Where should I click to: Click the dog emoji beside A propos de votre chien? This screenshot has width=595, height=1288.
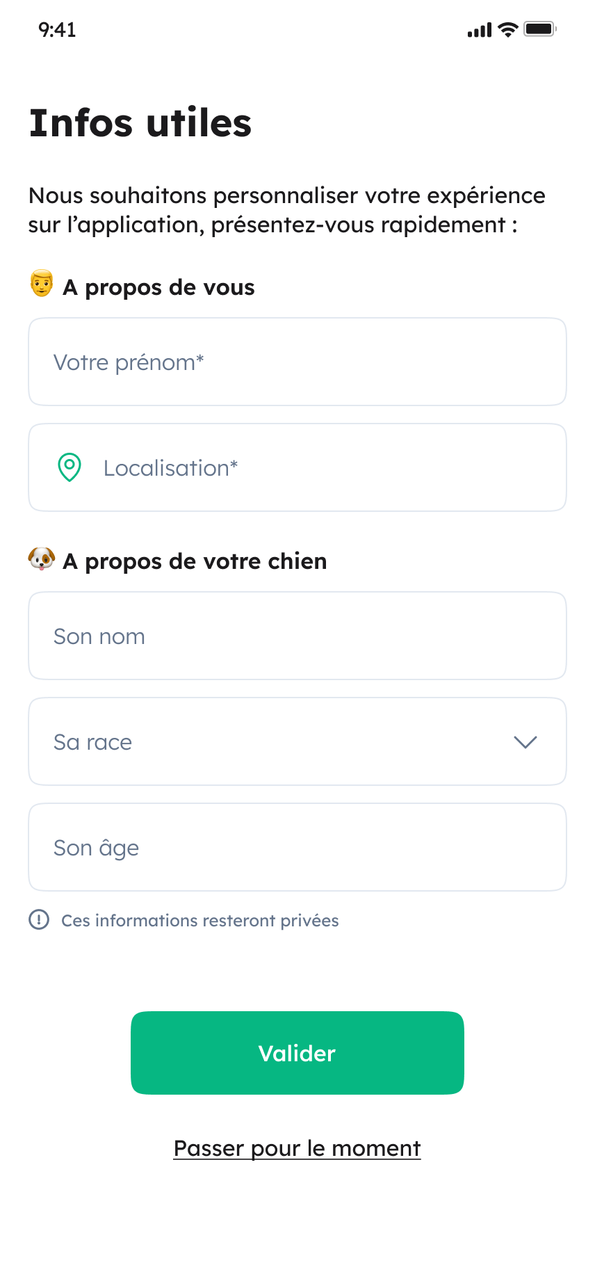click(x=42, y=558)
